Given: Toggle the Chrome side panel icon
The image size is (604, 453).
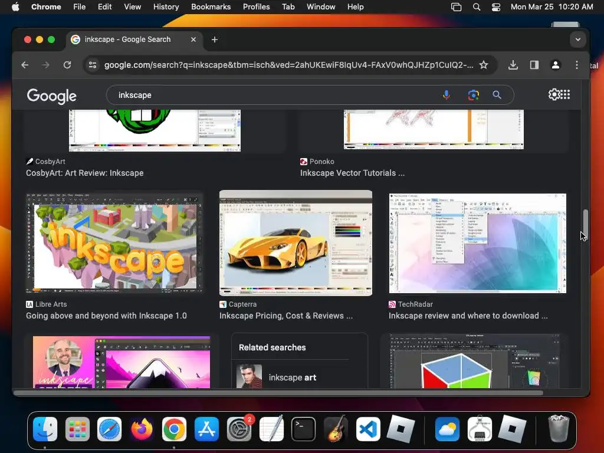Looking at the screenshot, I should [534, 65].
